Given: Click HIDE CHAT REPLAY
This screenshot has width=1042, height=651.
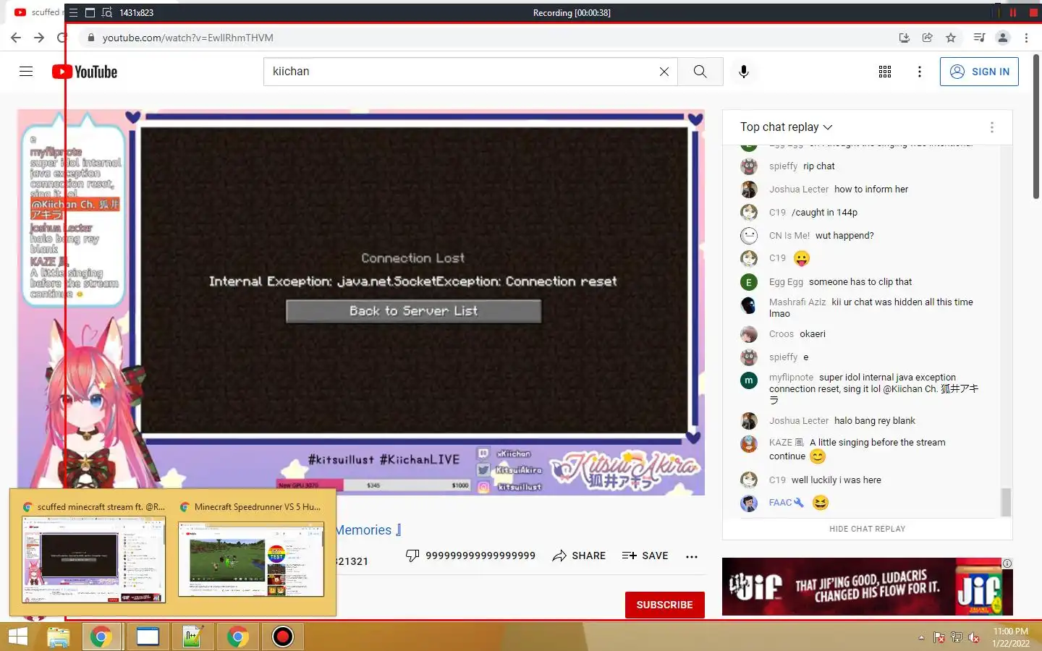Looking at the screenshot, I should click(867, 529).
